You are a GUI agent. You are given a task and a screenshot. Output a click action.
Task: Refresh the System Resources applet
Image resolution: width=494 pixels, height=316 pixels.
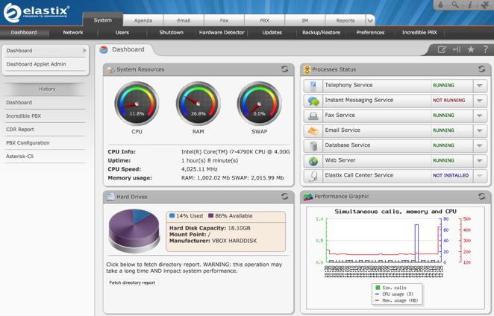(x=285, y=69)
